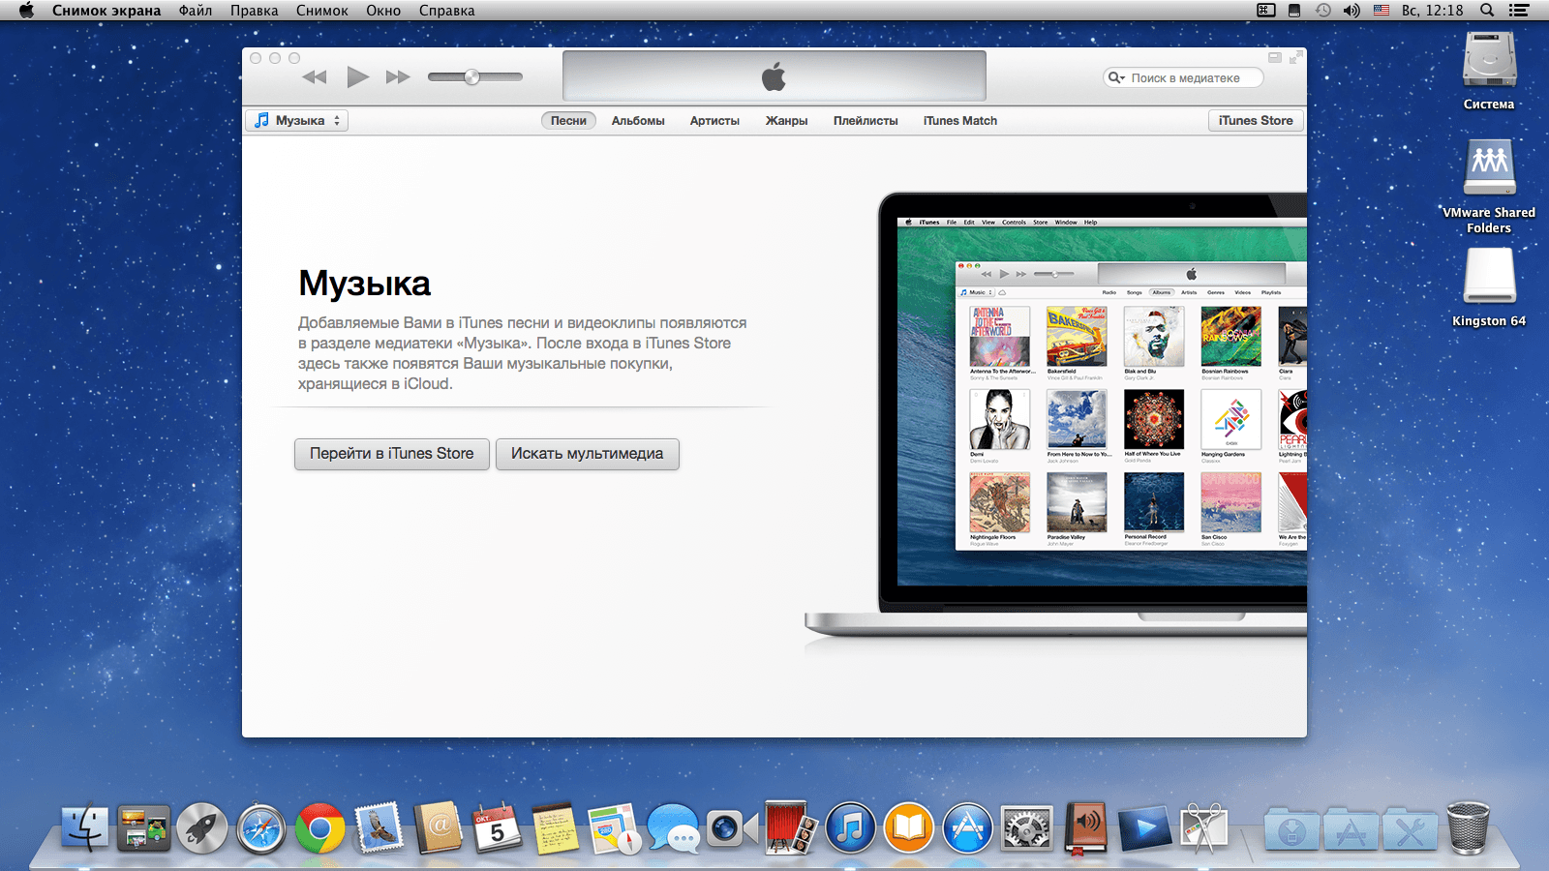Click the 'Искать мультимедиа' button

point(588,454)
